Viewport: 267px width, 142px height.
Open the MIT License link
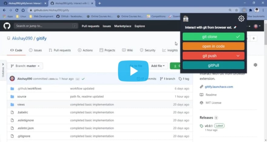213,103
